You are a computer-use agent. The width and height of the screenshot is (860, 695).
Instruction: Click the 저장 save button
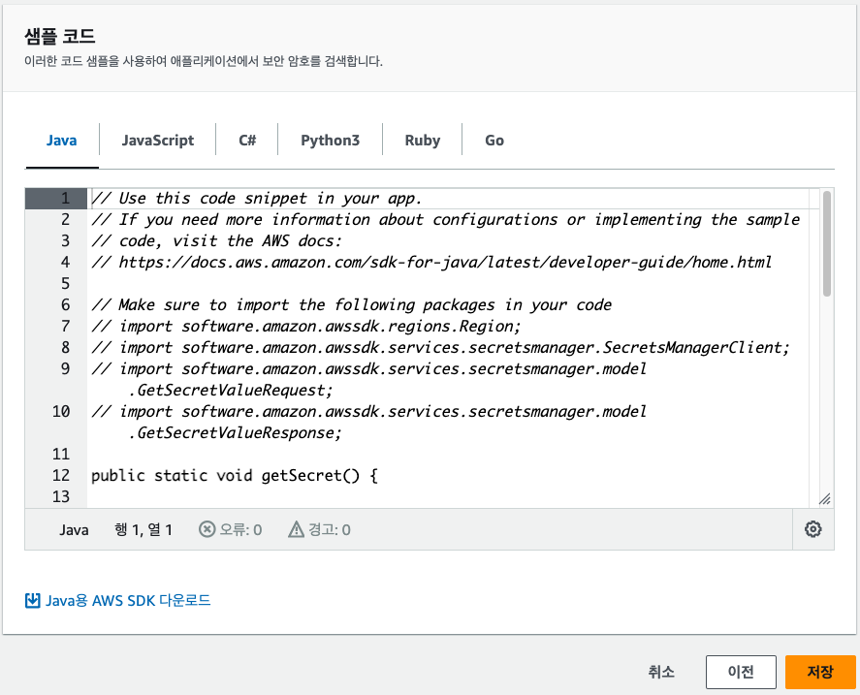point(820,672)
